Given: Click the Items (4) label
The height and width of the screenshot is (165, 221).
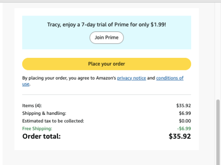Looking at the screenshot, I should (32, 105).
